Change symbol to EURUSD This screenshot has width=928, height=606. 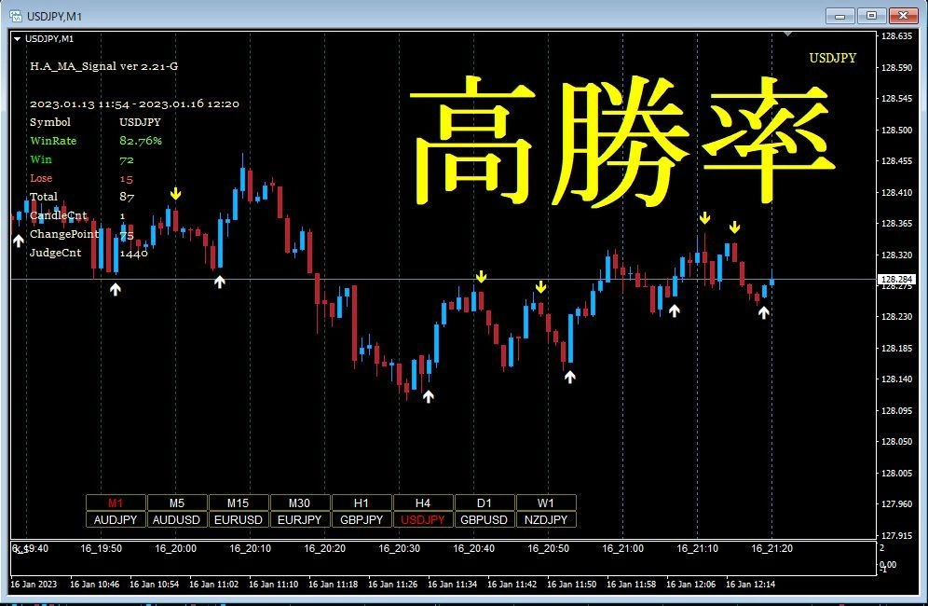pos(239,520)
